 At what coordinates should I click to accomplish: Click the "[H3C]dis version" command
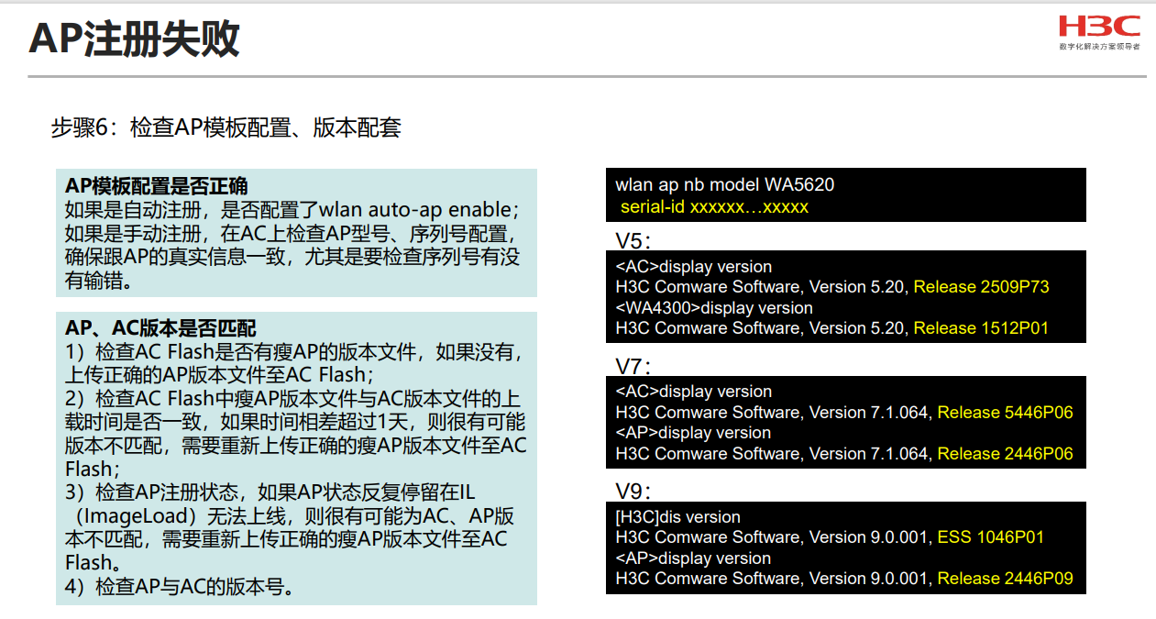(678, 517)
